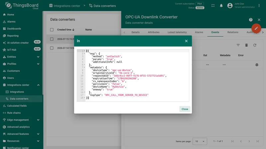Check the 2026-07-14 row checkbox
Screen dimensions: 266x149
click(x=52, y=48)
